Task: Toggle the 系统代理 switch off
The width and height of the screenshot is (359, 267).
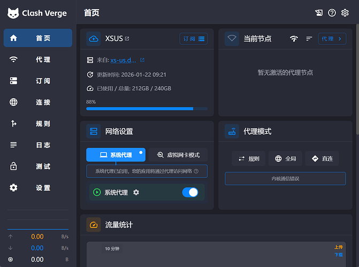Action: click(x=190, y=192)
